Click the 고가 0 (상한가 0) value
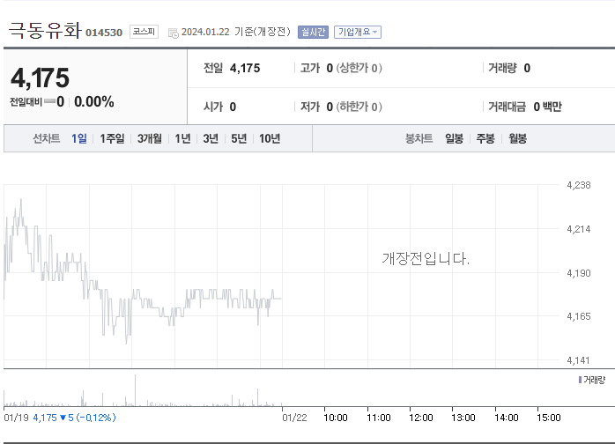 (x=341, y=68)
